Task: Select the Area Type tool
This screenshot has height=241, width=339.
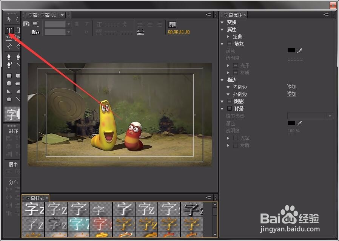Action: pyautogui.click(x=9, y=38)
